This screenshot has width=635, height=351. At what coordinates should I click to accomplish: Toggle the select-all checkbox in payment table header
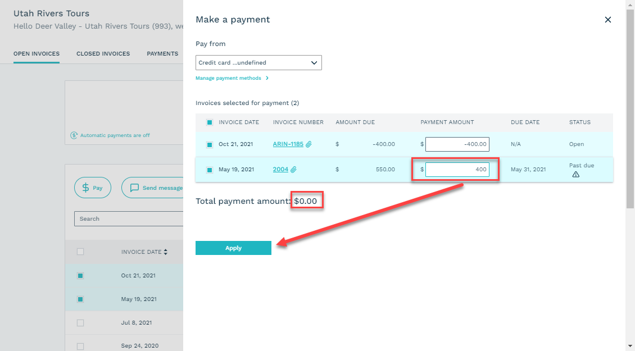(x=210, y=122)
